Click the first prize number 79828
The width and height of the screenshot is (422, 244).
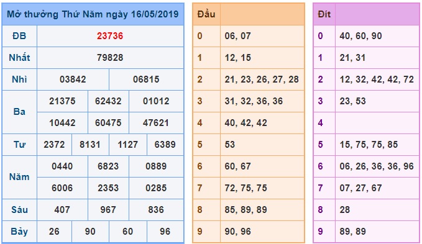point(110,58)
